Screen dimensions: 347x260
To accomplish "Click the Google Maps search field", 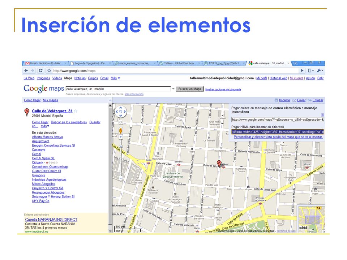I will pos(118,89).
